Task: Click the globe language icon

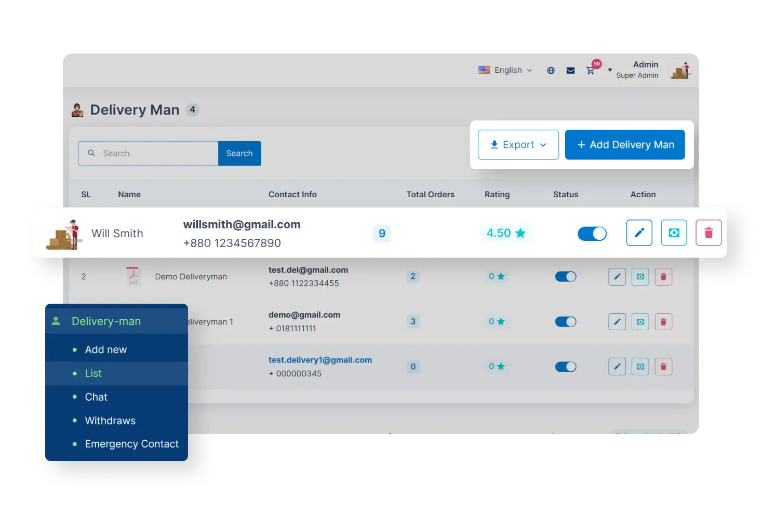Action: [550, 70]
